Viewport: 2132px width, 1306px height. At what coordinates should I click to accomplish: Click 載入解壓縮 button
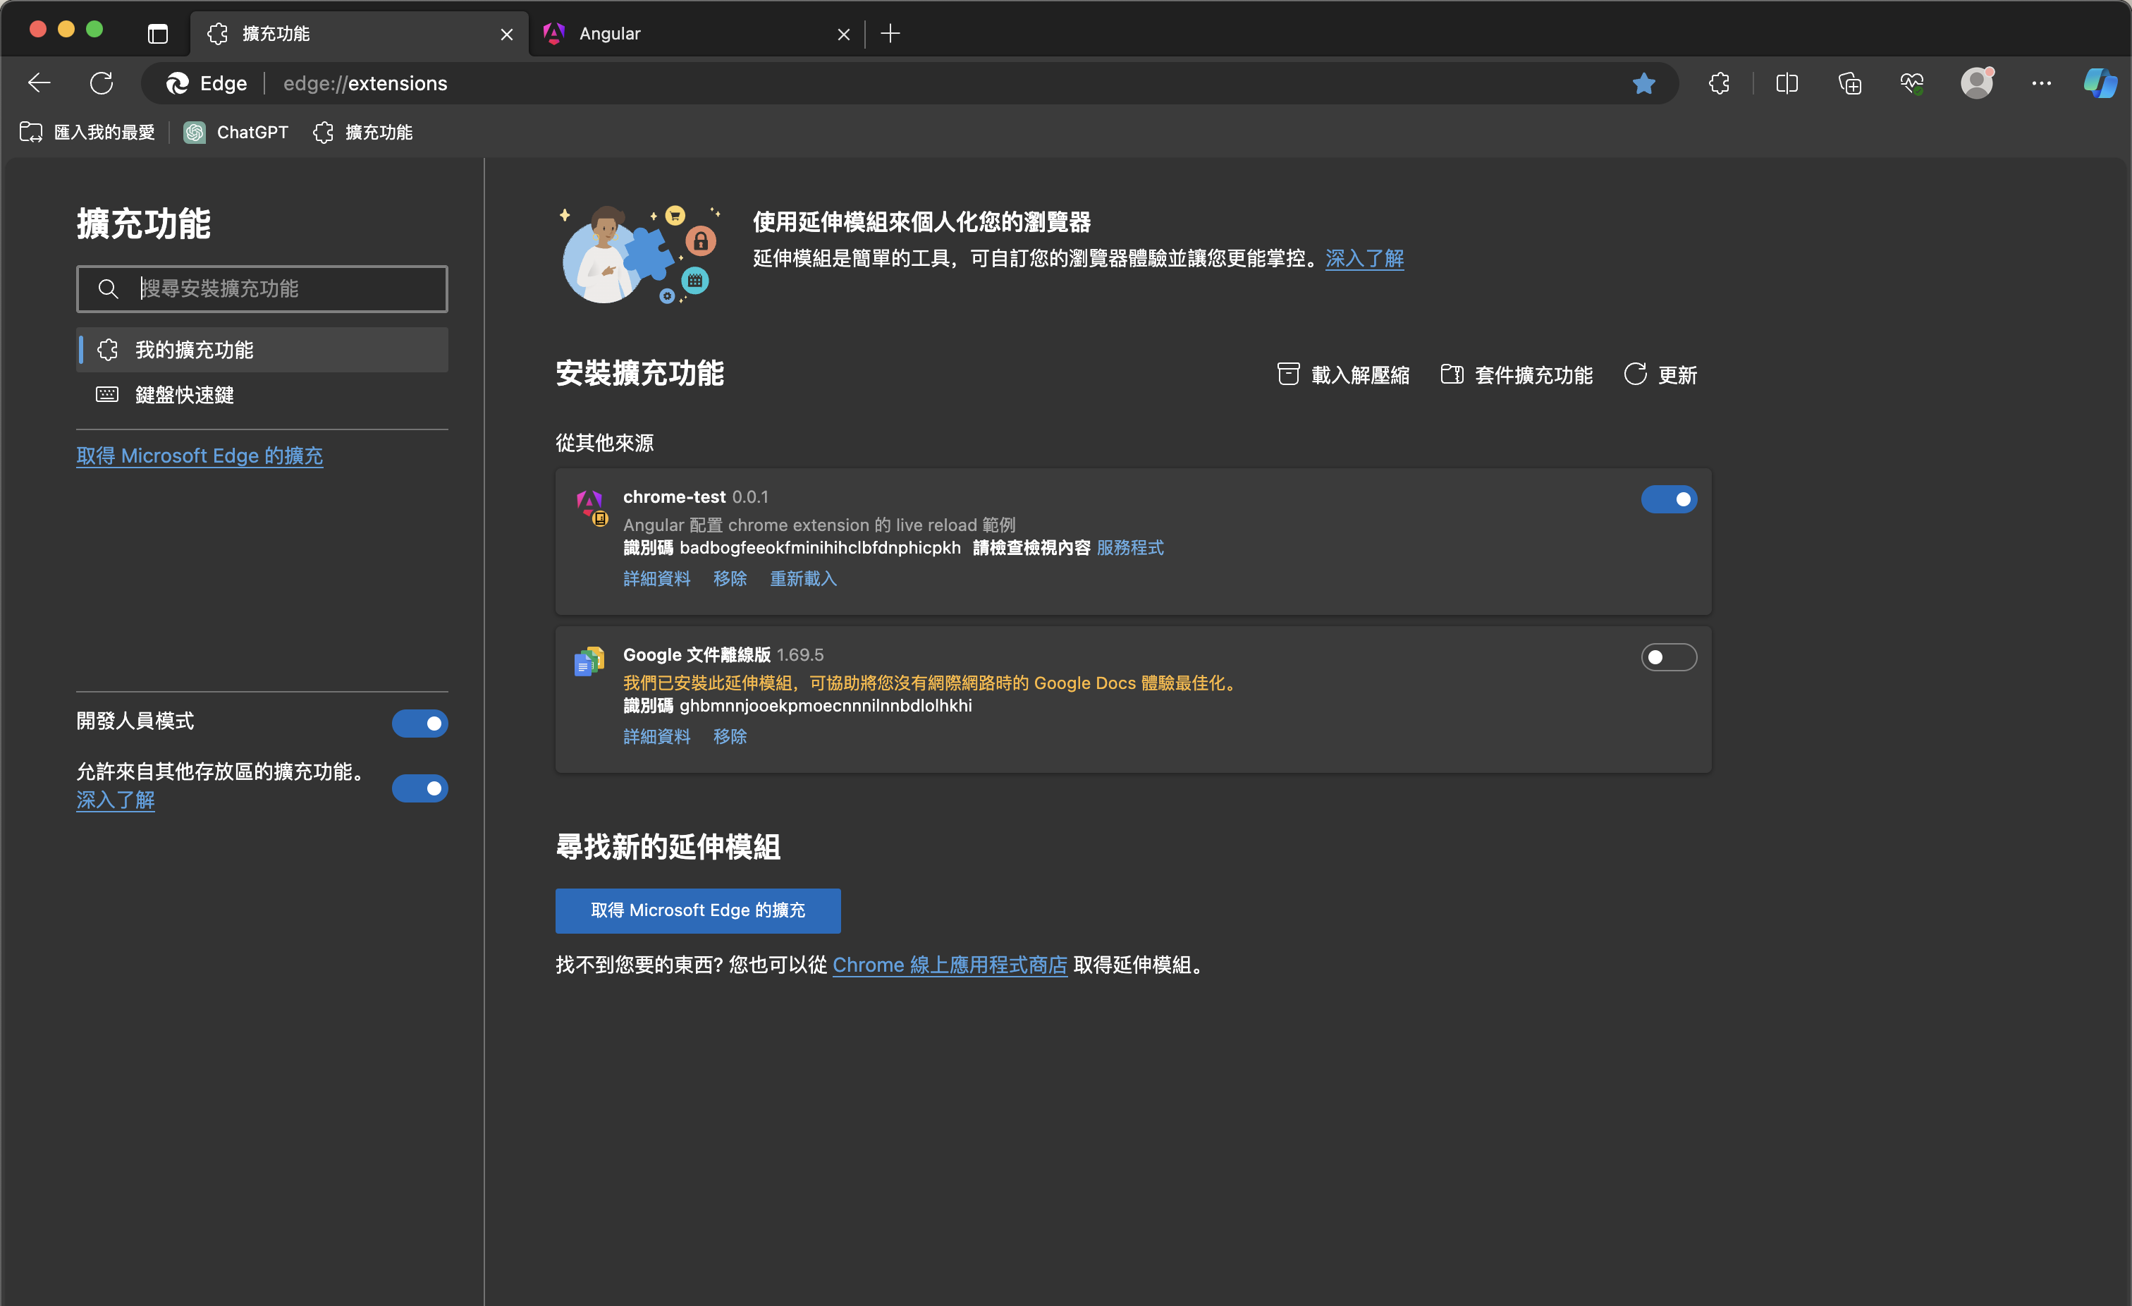(x=1344, y=374)
